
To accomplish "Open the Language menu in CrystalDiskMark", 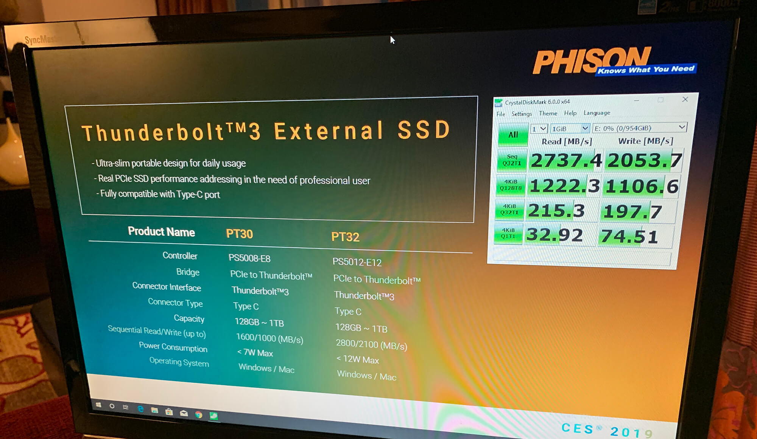I will [597, 113].
